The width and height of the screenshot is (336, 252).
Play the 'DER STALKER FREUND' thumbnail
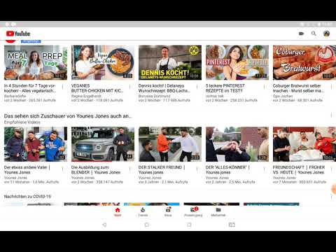tap(170, 144)
